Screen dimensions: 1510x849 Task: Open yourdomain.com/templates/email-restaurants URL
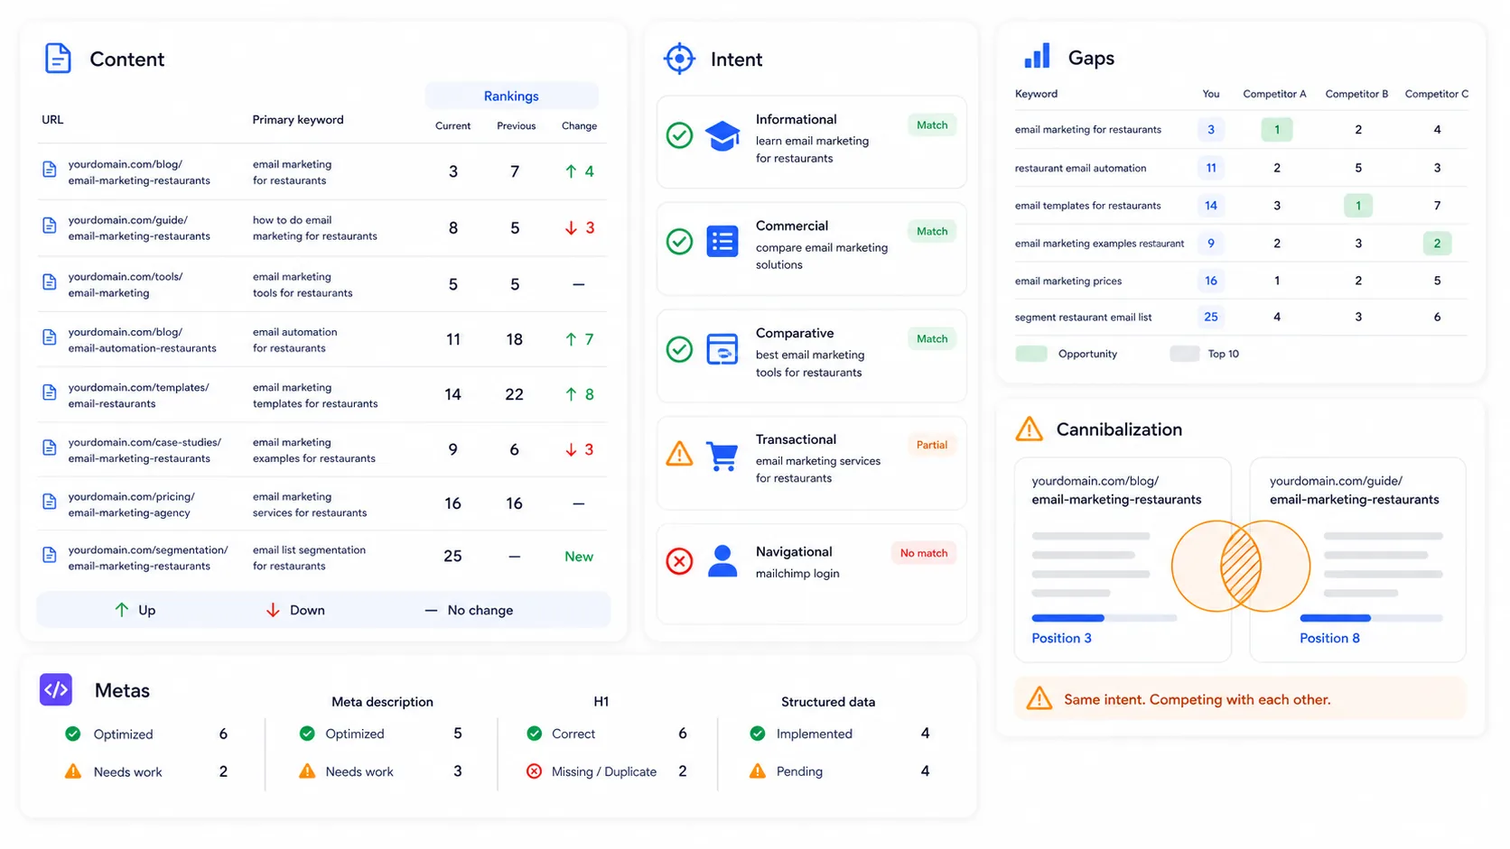click(138, 395)
